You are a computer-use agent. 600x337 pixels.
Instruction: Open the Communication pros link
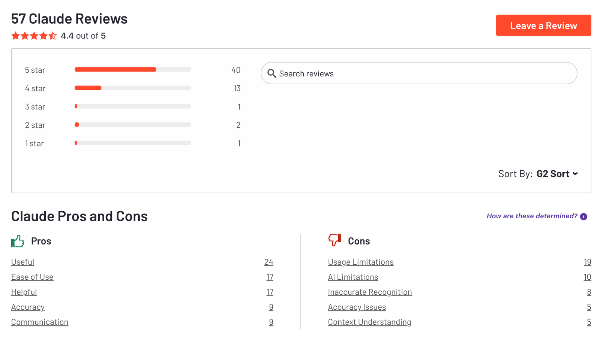pyautogui.click(x=40, y=322)
